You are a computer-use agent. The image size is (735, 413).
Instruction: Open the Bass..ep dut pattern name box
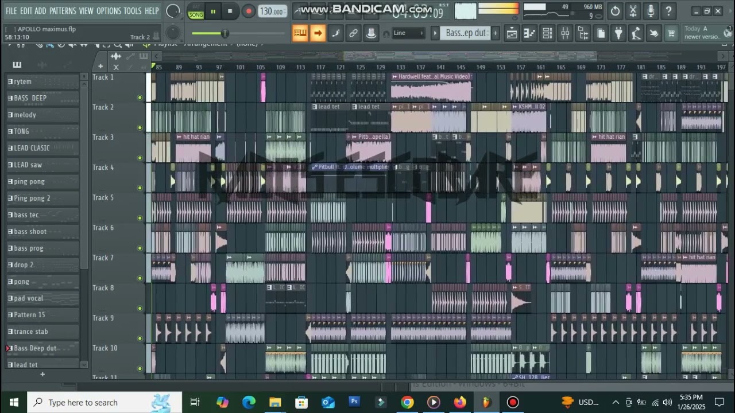coord(466,33)
